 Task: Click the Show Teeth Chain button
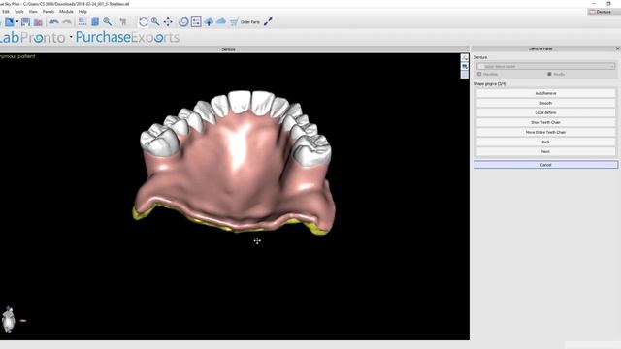(x=545, y=123)
